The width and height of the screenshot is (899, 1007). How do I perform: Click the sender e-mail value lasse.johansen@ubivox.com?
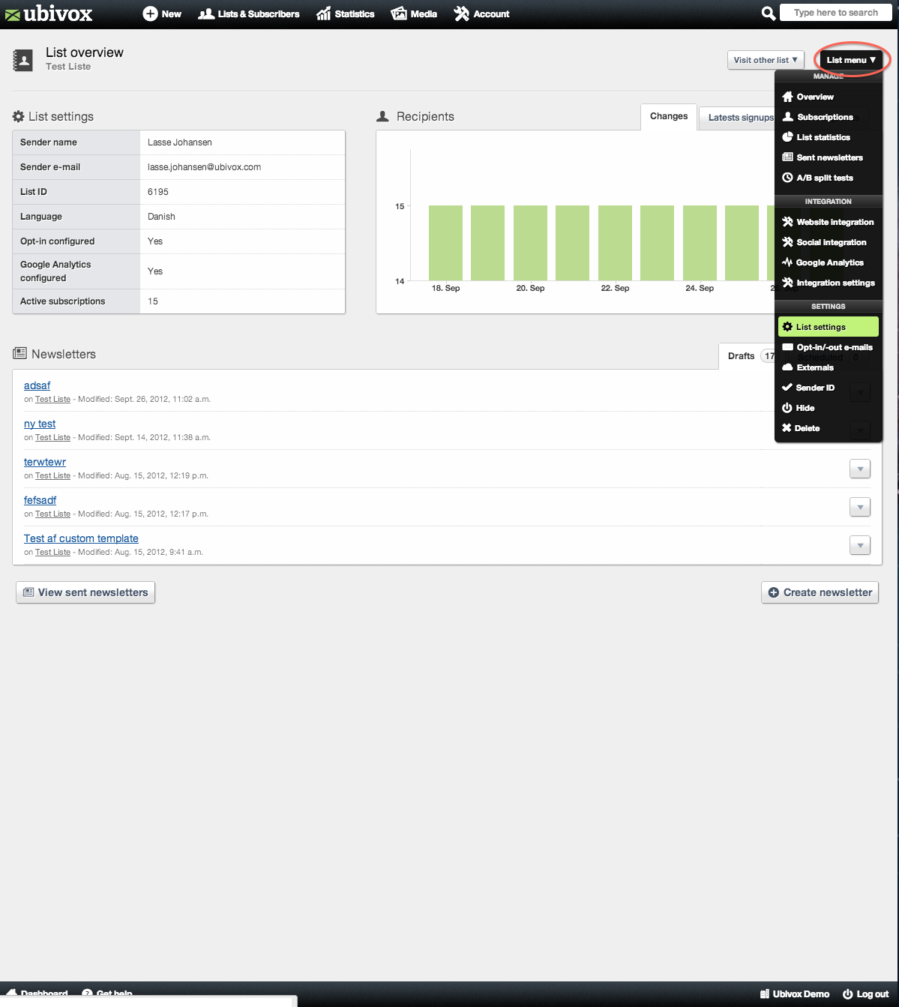click(x=204, y=167)
